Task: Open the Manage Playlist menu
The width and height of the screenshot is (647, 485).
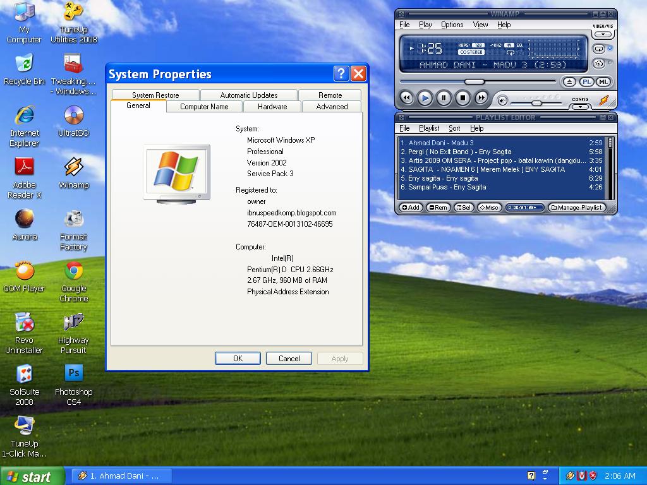Action: 576,207
